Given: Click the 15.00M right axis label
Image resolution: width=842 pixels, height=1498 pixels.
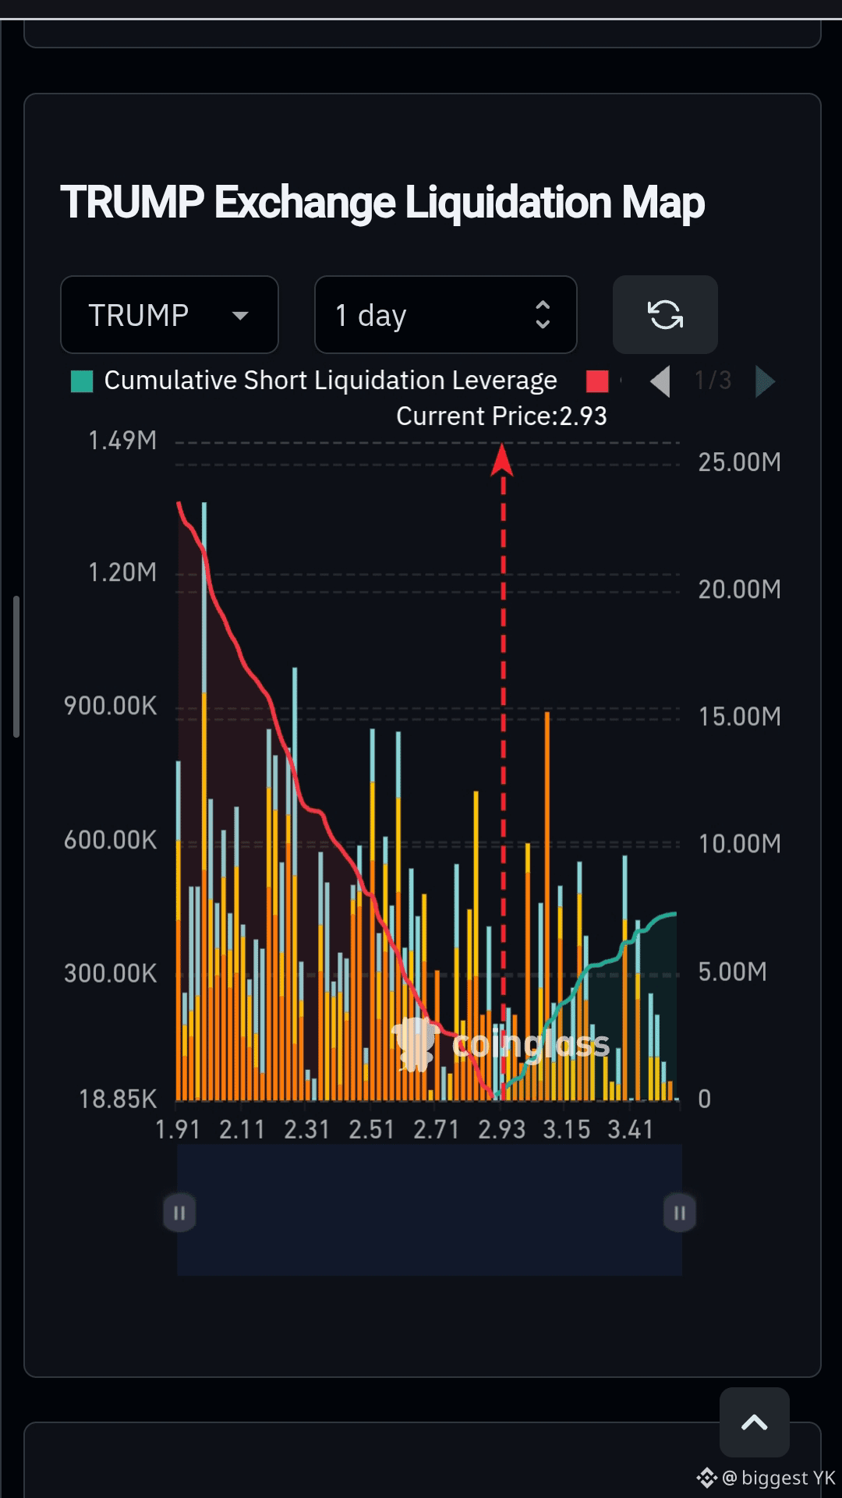Looking at the screenshot, I should [740, 717].
